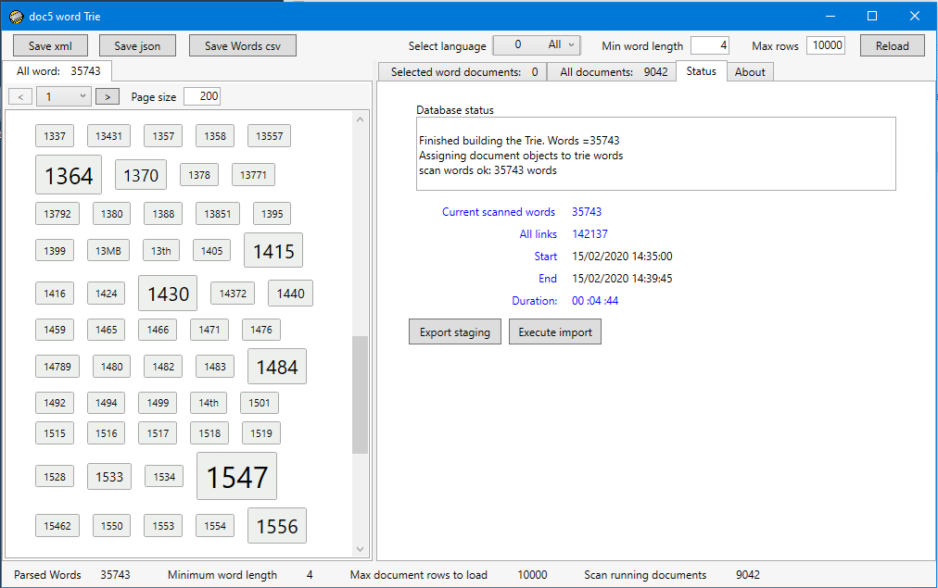Select the word 1519
This screenshot has height=588, width=938.
tap(261, 433)
